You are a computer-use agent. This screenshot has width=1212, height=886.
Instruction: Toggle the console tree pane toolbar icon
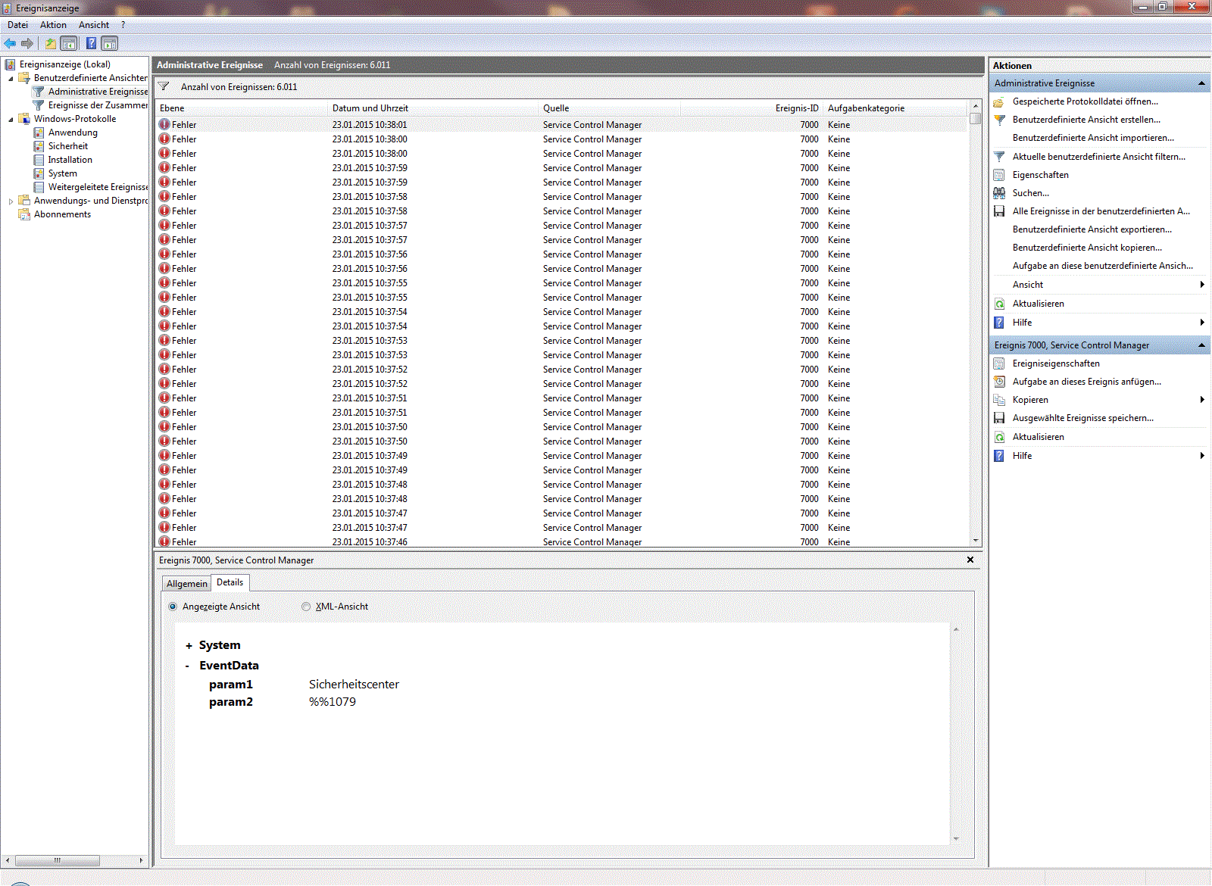point(69,43)
